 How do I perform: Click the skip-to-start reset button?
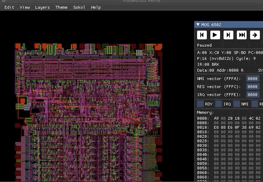[x=202, y=35]
